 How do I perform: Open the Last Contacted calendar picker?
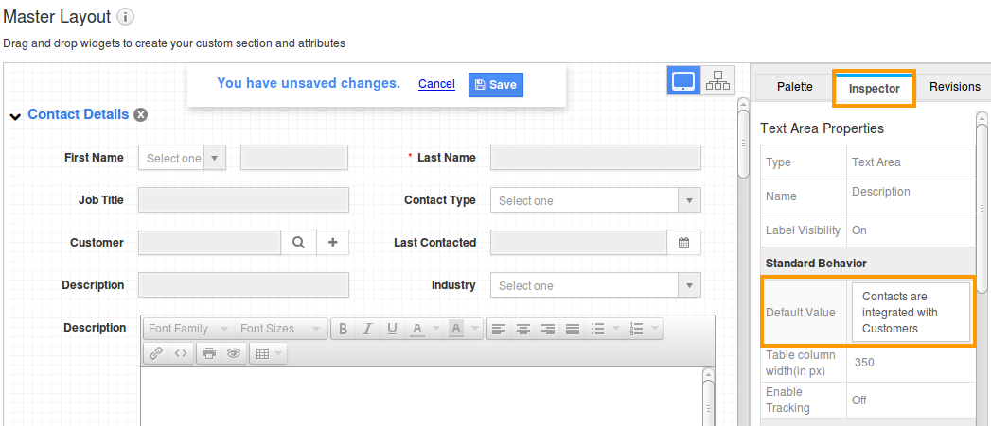tap(683, 243)
